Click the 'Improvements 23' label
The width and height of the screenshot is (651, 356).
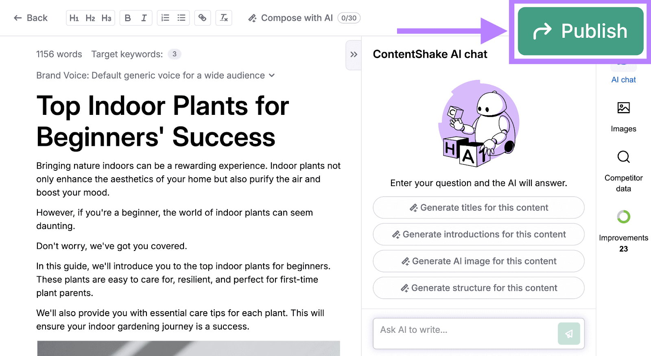point(623,243)
